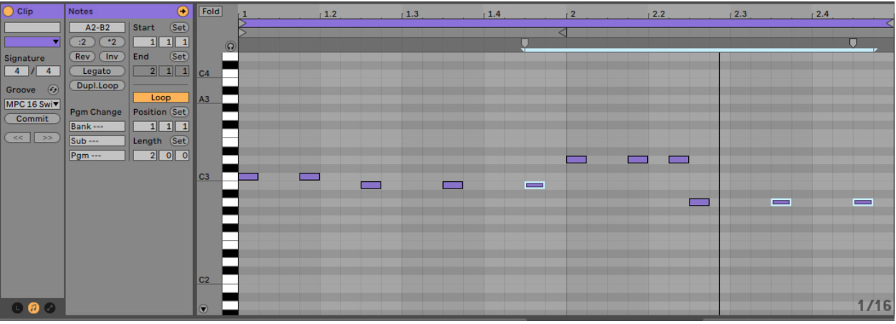896x324 pixels.
Task: Click the Commit groove button
Action: (x=32, y=119)
